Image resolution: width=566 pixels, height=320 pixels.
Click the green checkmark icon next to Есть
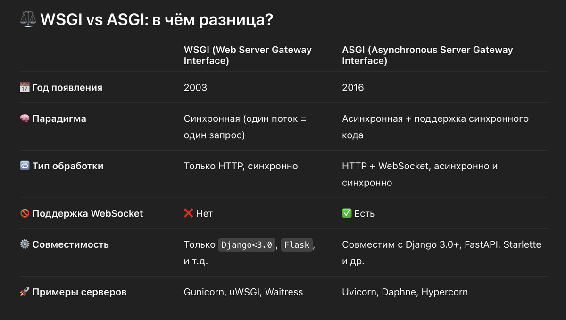tap(347, 213)
